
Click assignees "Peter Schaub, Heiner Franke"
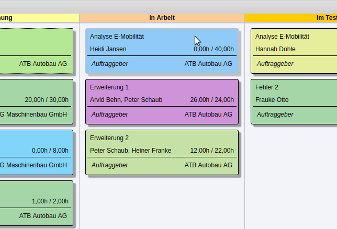130,151
